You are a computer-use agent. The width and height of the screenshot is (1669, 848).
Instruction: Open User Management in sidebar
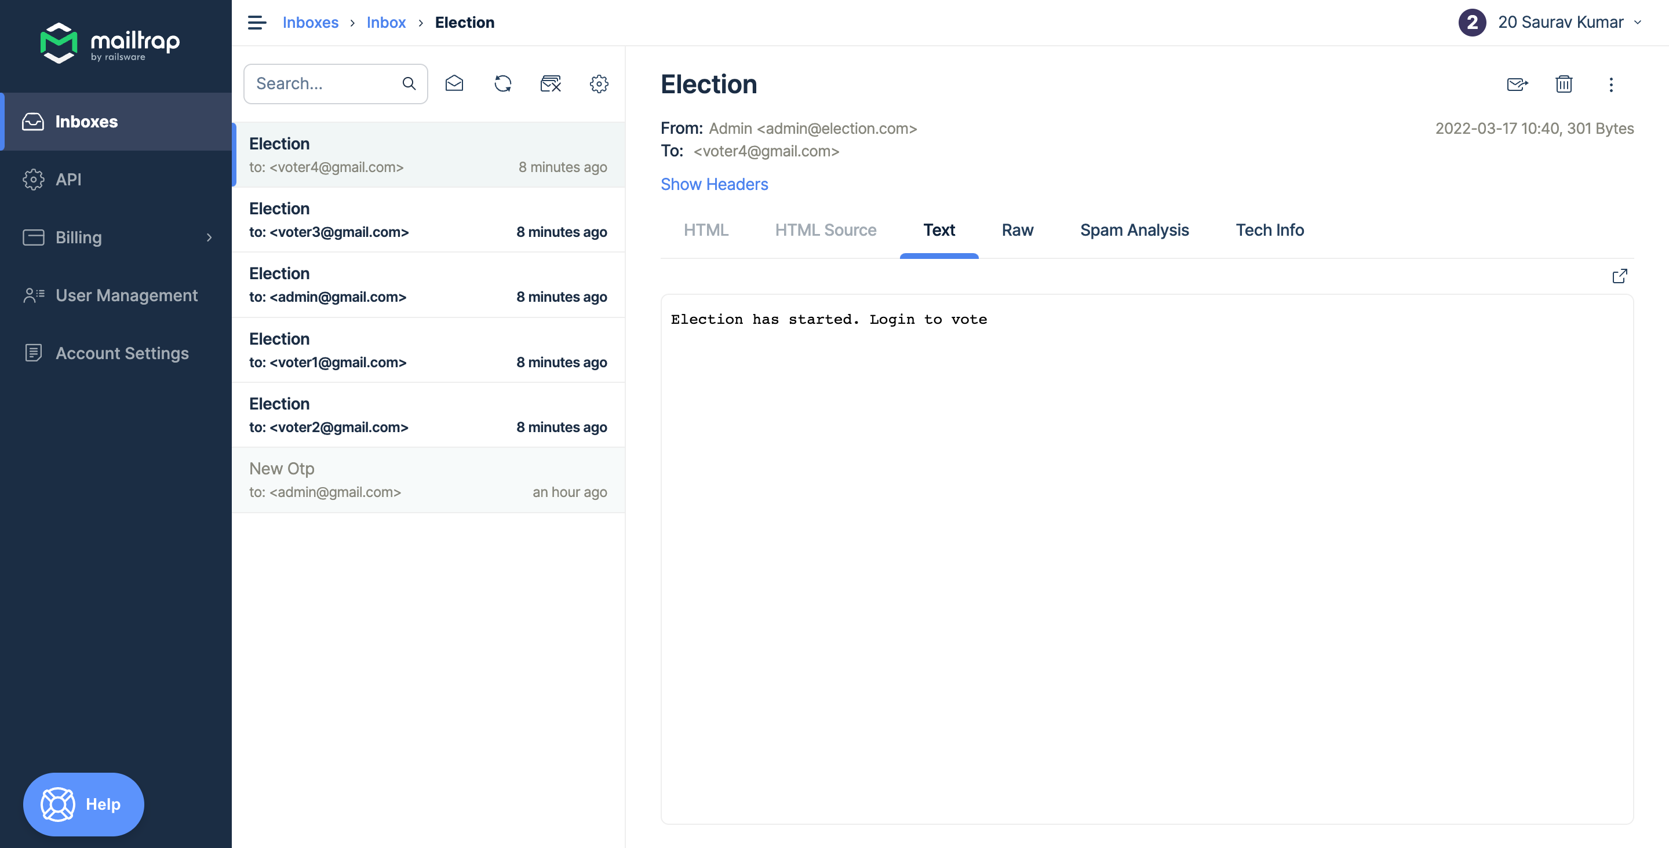click(x=126, y=295)
